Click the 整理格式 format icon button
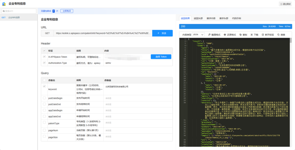The height and width of the screenshot is (150, 295). pyautogui.click(x=214, y=35)
